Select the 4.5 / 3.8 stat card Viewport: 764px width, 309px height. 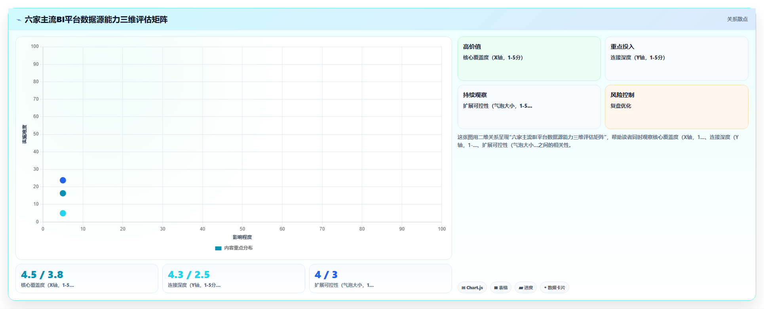(87, 278)
